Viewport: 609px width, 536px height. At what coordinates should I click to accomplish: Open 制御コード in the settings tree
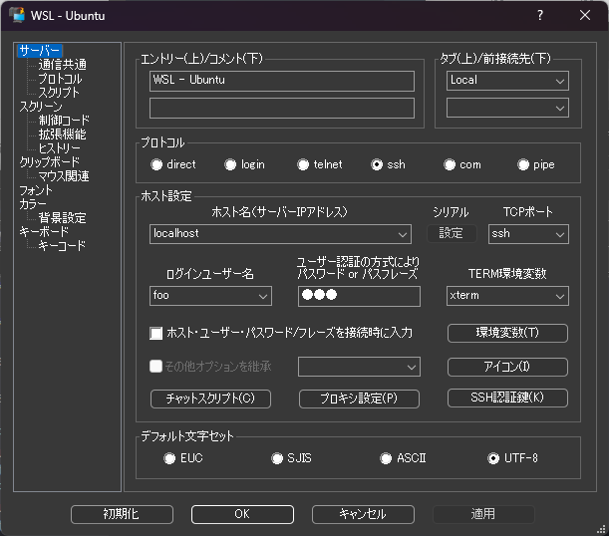(x=64, y=121)
